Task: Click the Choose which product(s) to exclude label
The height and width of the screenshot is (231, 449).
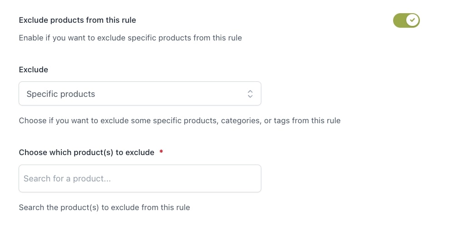Action: pyautogui.click(x=86, y=152)
